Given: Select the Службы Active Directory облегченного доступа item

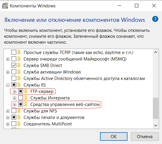Looking at the screenshot, I should [x=84, y=78].
